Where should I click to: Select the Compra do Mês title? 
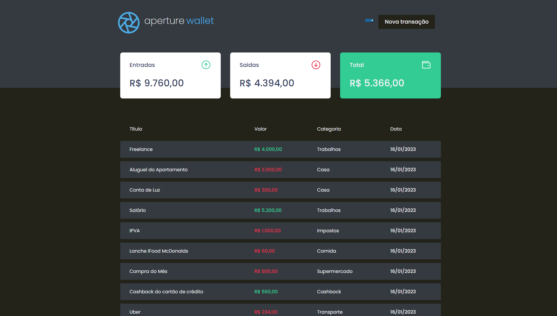point(149,271)
